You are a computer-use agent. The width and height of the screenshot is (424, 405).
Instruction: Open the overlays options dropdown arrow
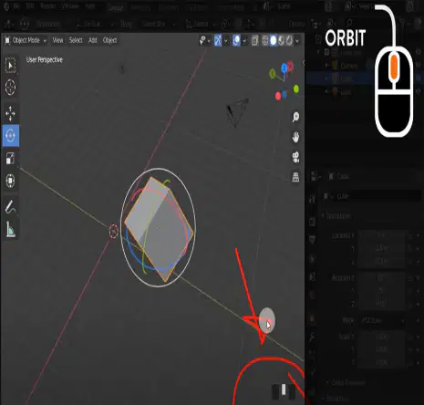(x=244, y=40)
